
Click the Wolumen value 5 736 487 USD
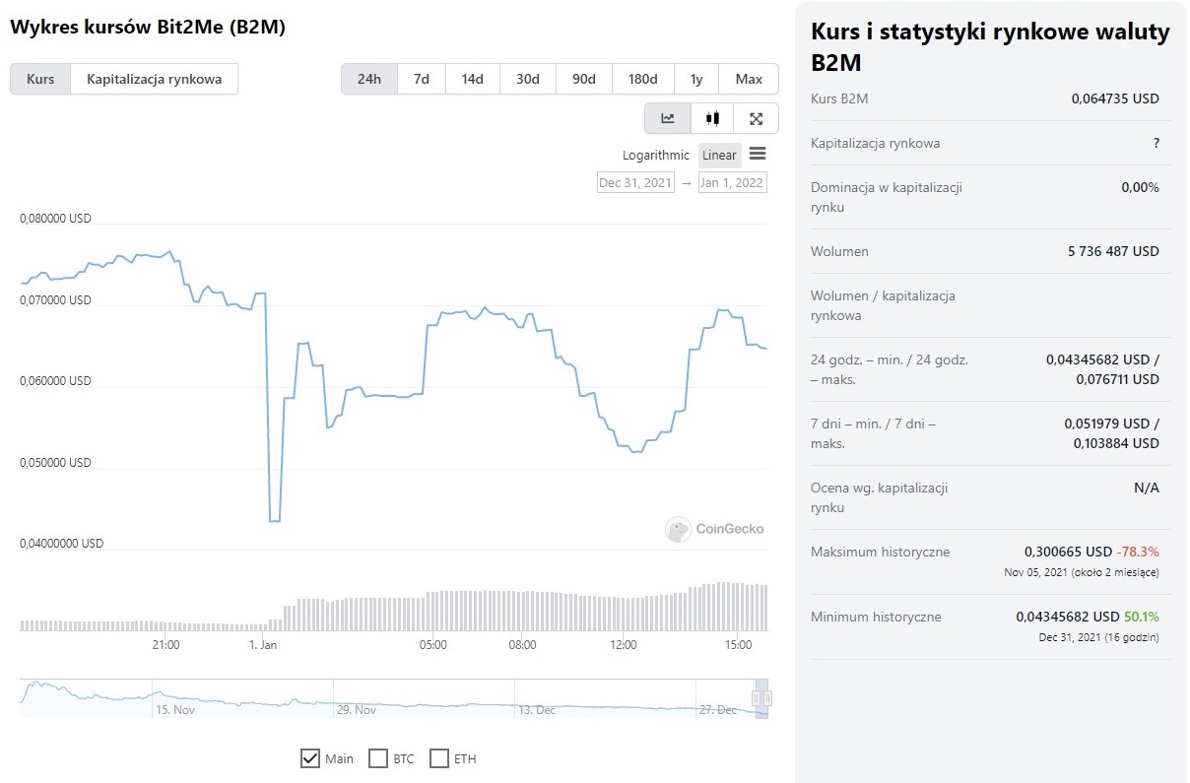click(1113, 251)
